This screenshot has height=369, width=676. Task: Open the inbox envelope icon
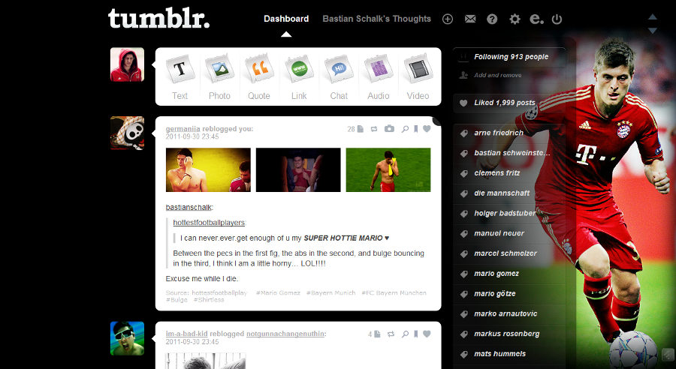point(470,19)
